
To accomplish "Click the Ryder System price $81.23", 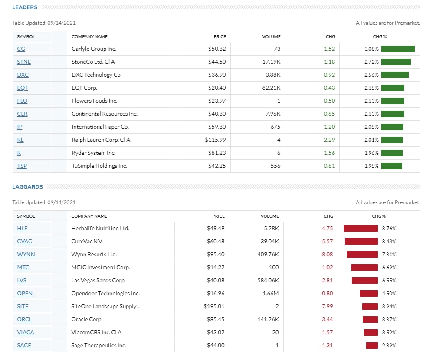I will pos(217,153).
